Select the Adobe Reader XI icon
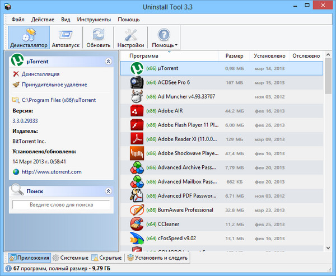 click(x=137, y=139)
